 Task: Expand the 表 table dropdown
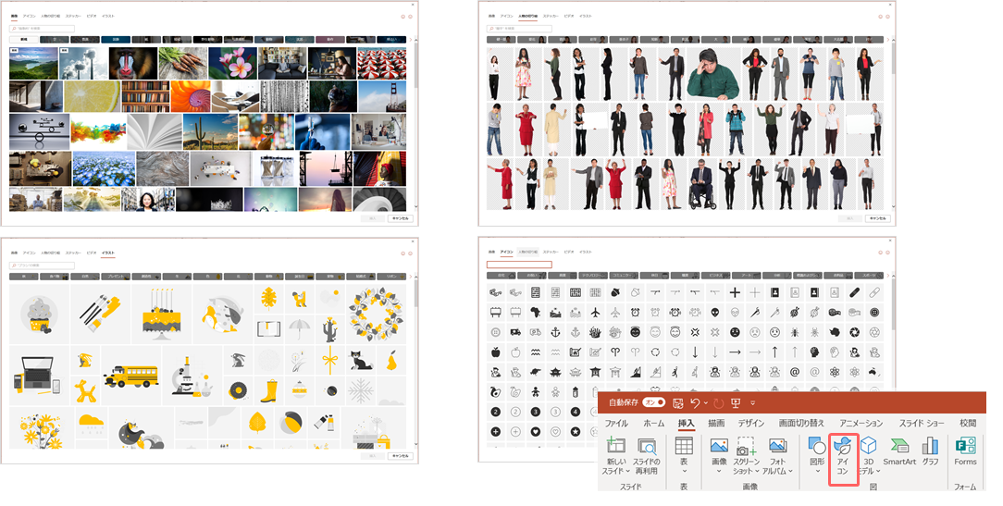tap(684, 471)
